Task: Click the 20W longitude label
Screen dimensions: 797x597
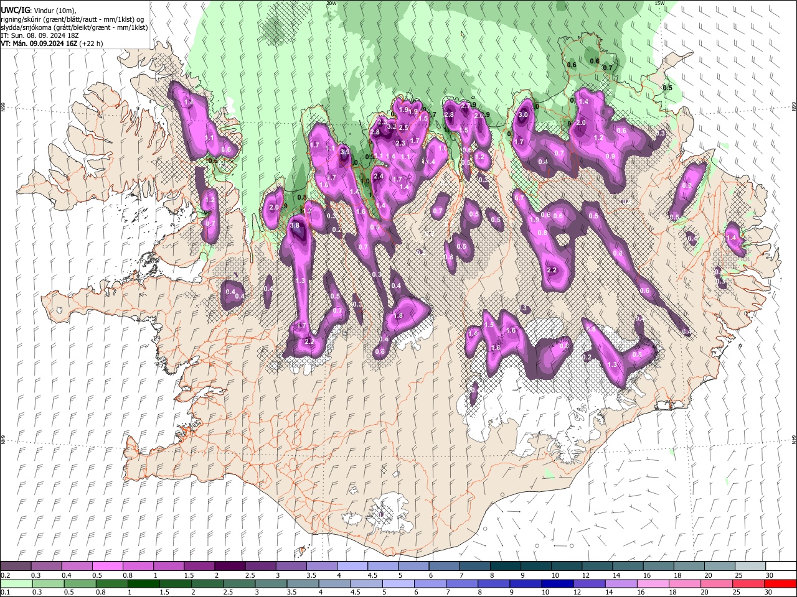Action: click(331, 3)
